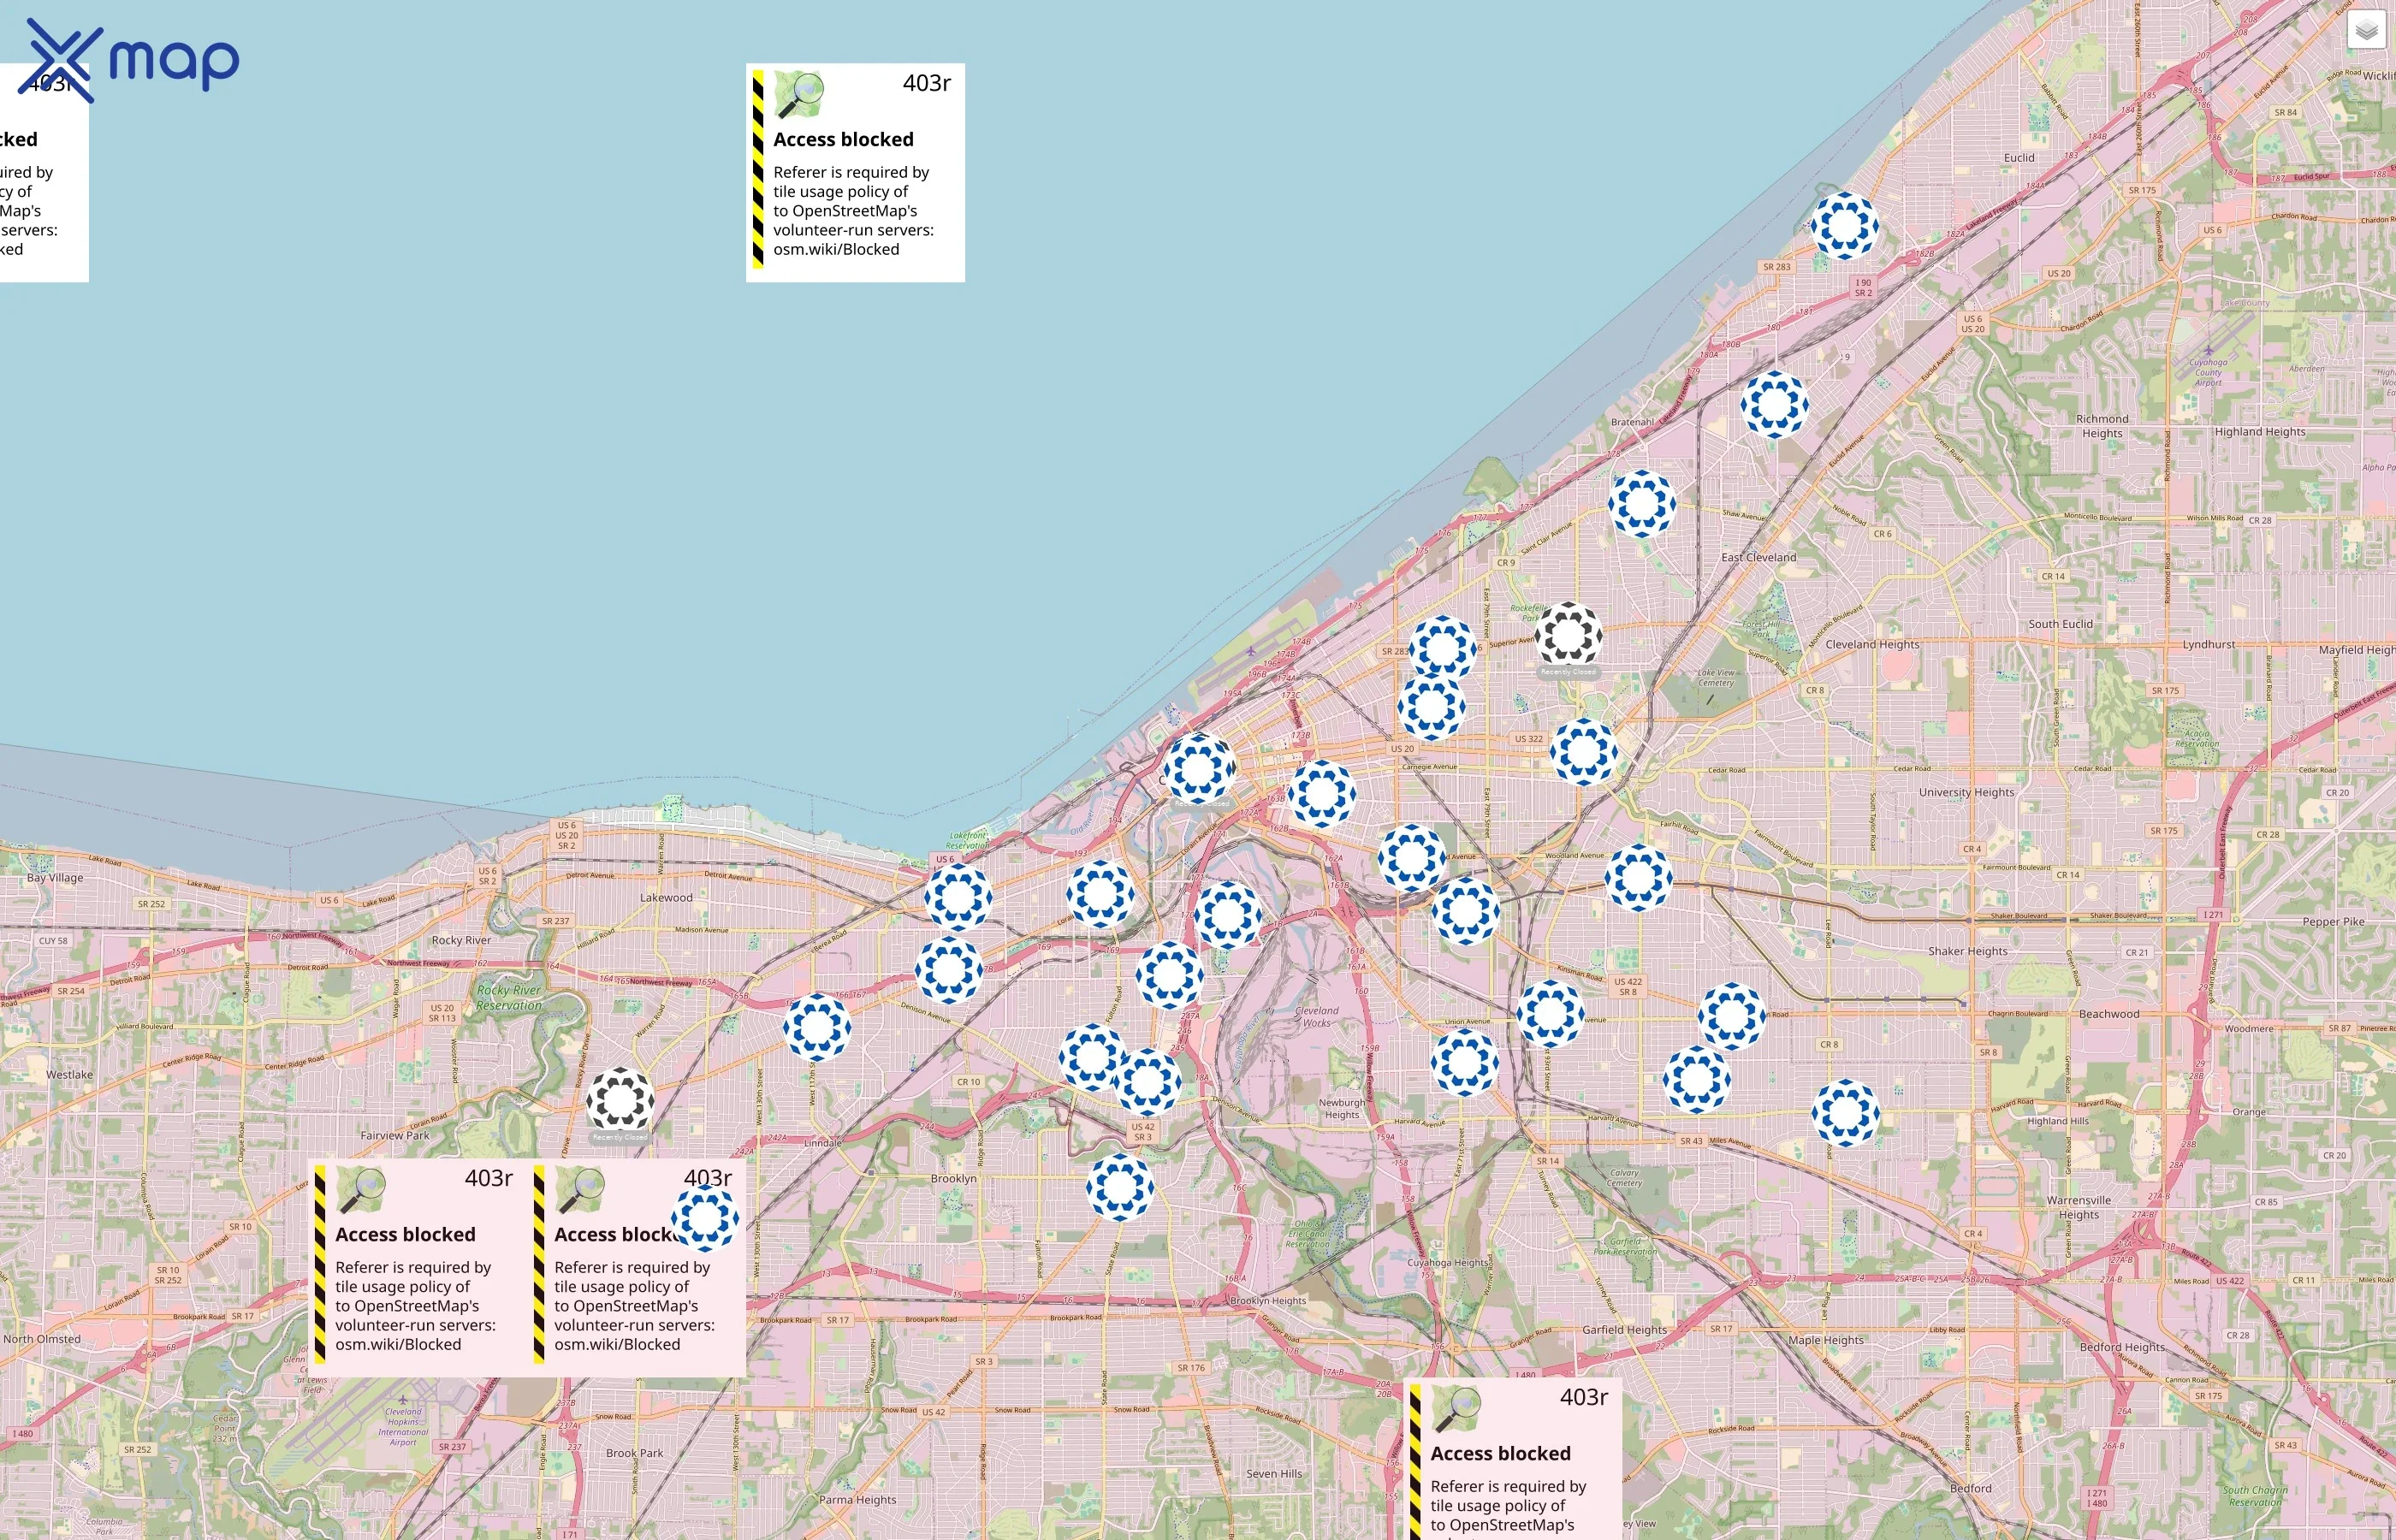2396x1540 pixels.
Task: Select blue marker southeast of exit 162A
Action: point(1465,911)
